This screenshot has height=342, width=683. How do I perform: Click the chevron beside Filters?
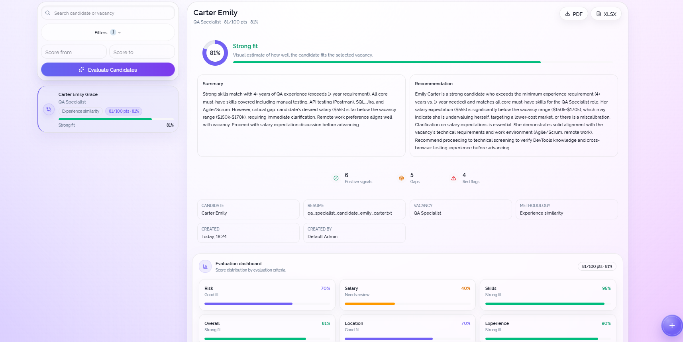pyautogui.click(x=120, y=33)
